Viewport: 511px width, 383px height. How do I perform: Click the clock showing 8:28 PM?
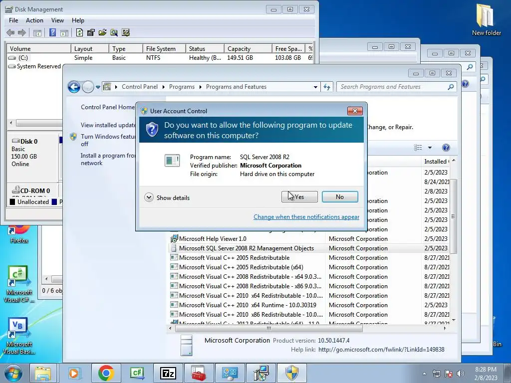pos(486,370)
